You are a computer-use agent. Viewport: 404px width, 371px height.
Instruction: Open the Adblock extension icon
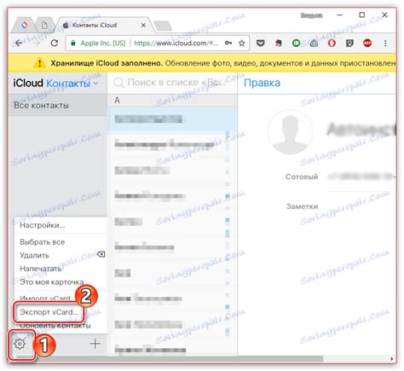pyautogui.click(x=367, y=43)
